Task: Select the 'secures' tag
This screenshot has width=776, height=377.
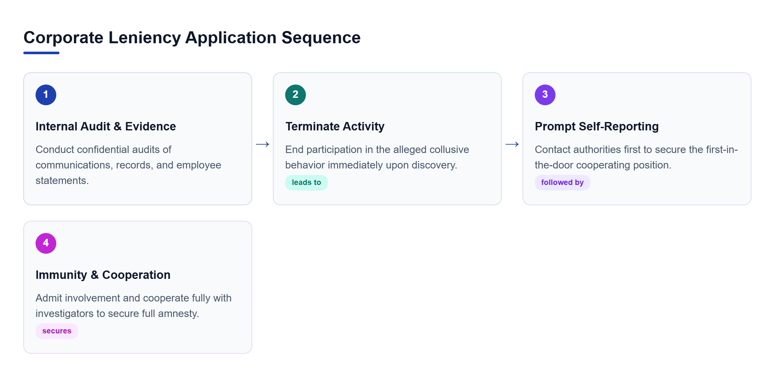Action: 57,331
